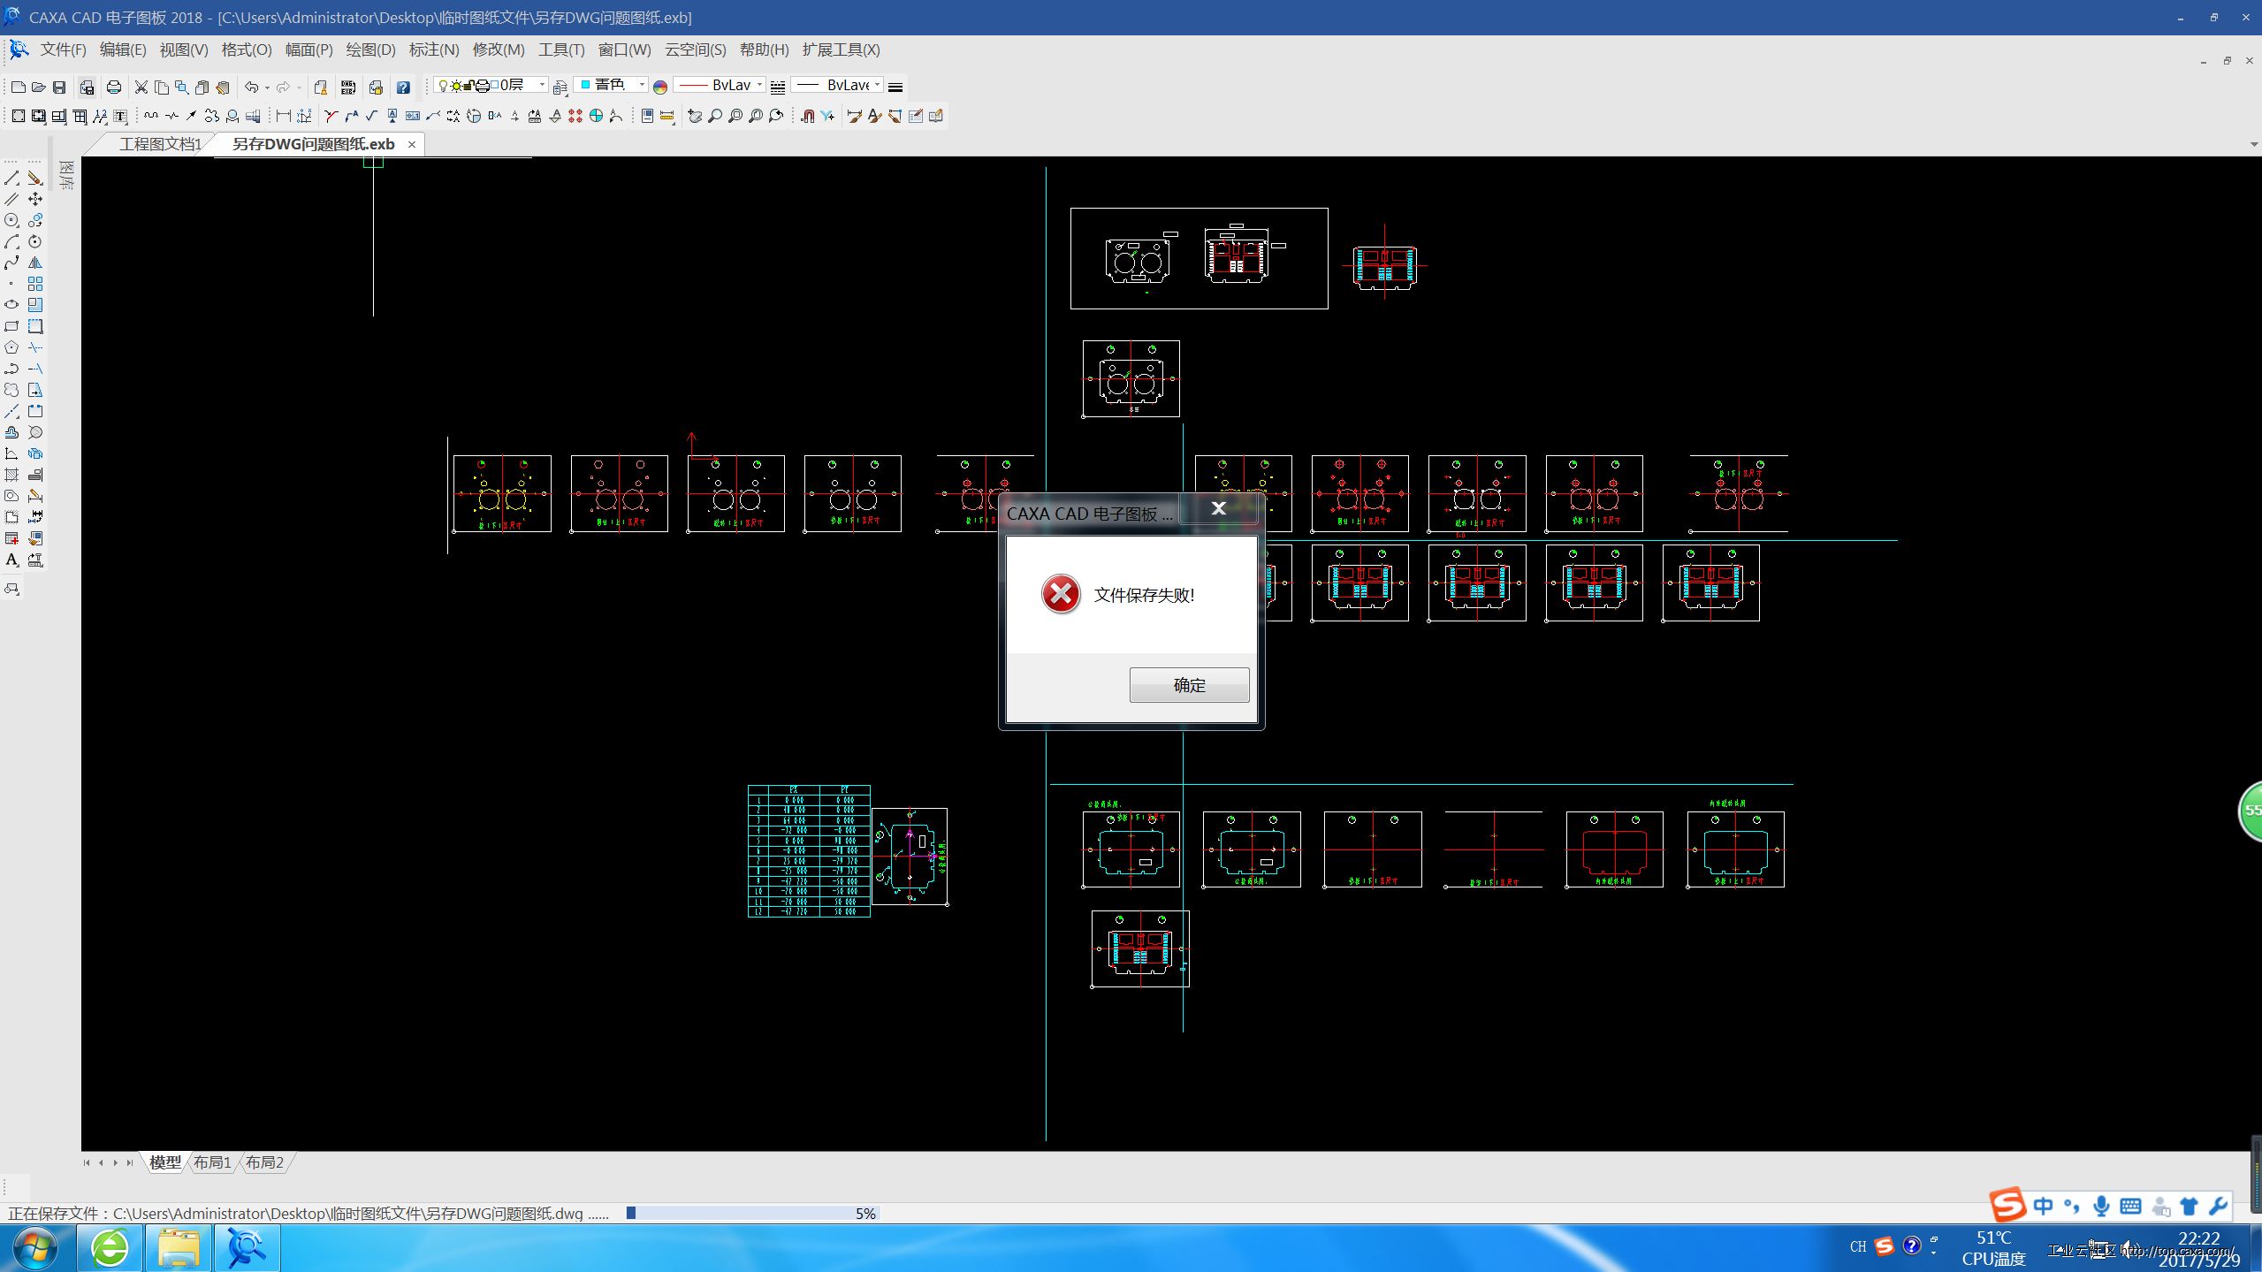This screenshot has width=2262, height=1272.
Task: Open the color wheel picker icon
Action: [660, 87]
